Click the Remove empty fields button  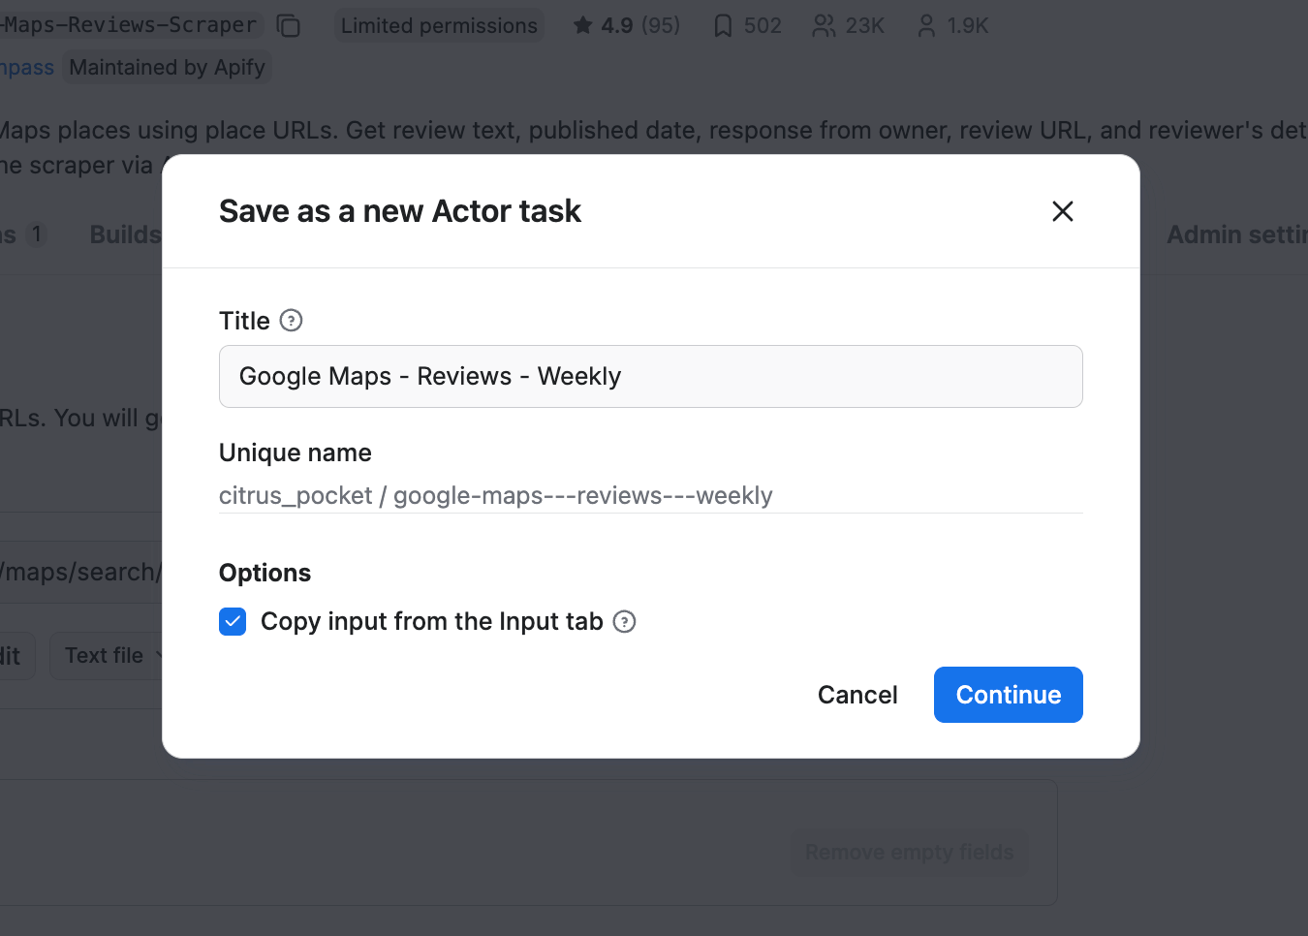click(909, 852)
